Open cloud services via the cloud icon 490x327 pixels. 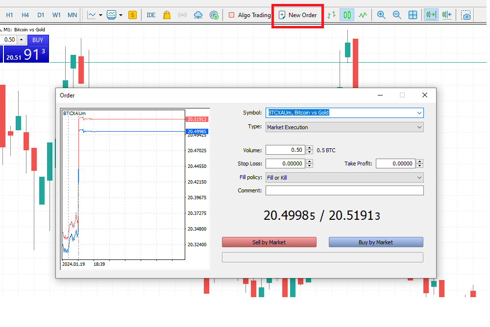point(198,15)
